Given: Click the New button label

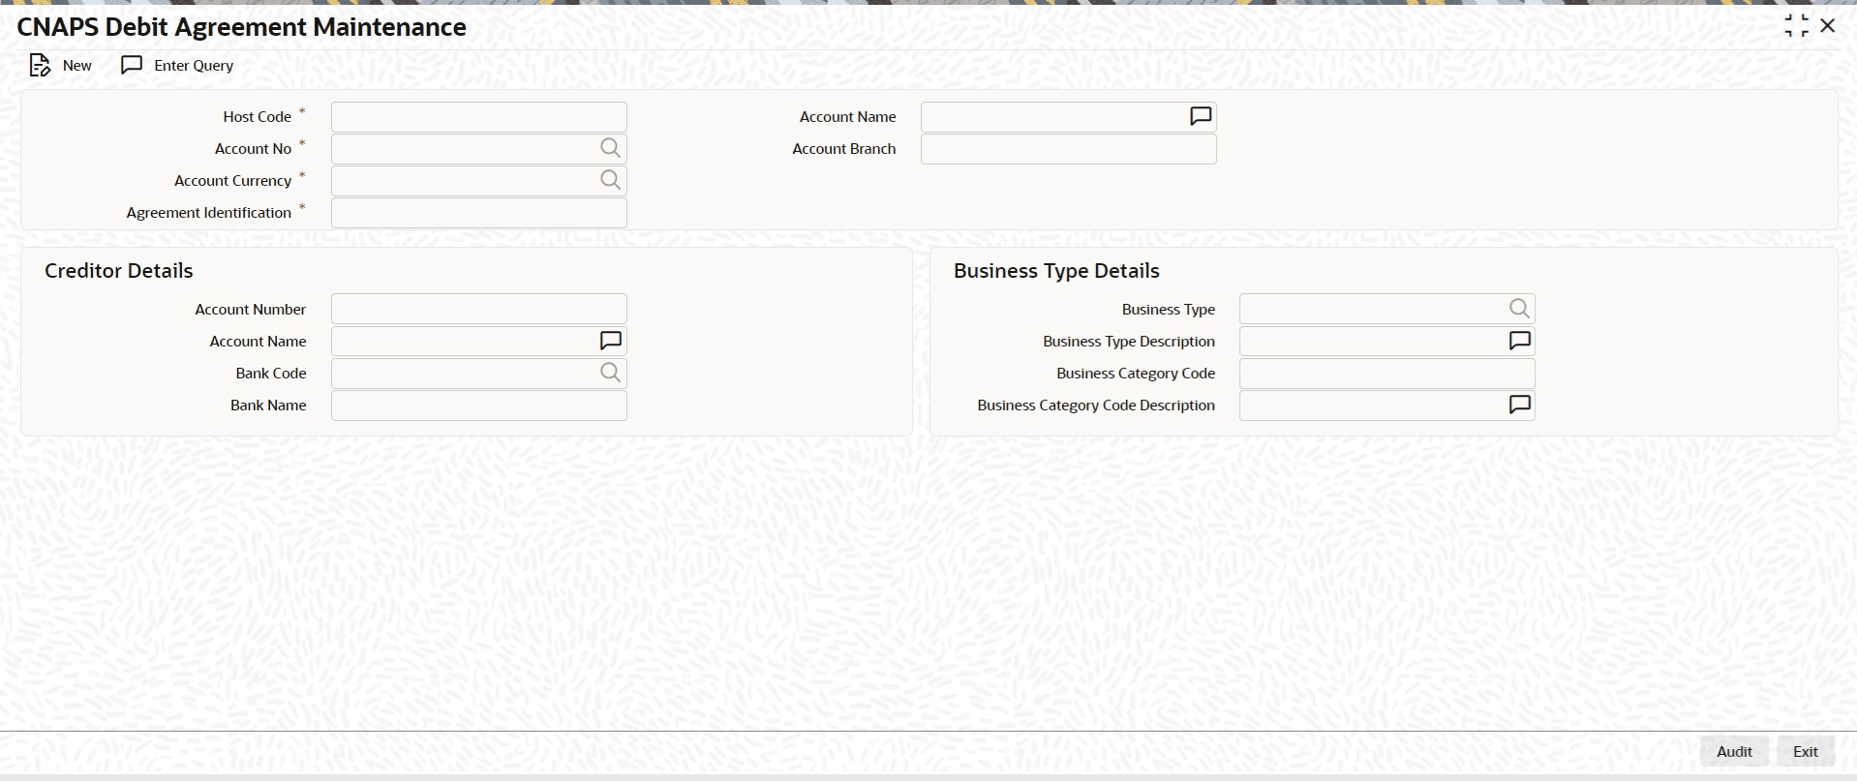Looking at the screenshot, I should [x=77, y=66].
